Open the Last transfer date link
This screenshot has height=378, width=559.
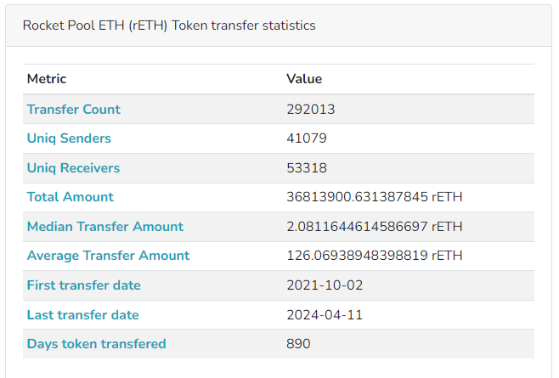(x=83, y=315)
